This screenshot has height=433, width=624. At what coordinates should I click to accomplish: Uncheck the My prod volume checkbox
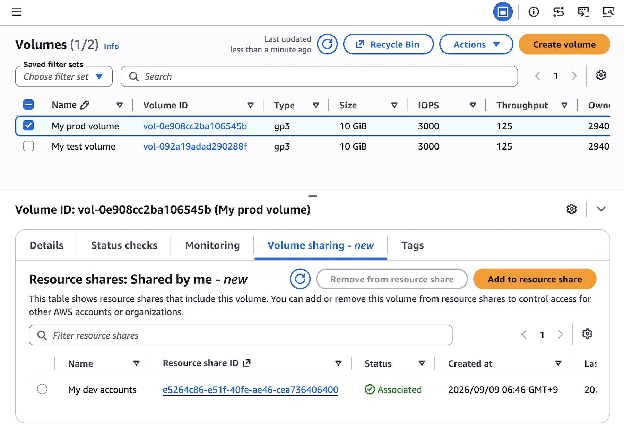(x=28, y=125)
